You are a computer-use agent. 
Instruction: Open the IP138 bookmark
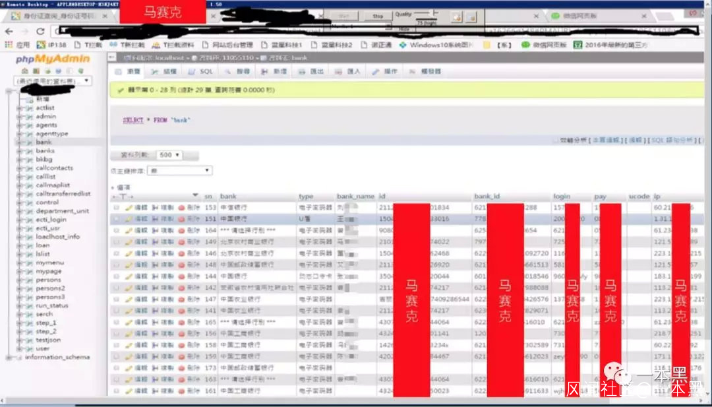pos(51,45)
